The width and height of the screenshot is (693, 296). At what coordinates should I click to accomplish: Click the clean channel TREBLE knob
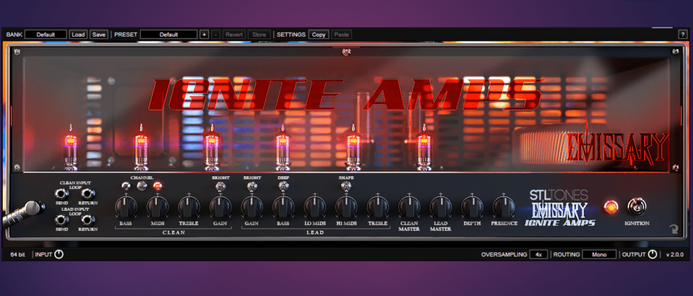pyautogui.click(x=189, y=206)
